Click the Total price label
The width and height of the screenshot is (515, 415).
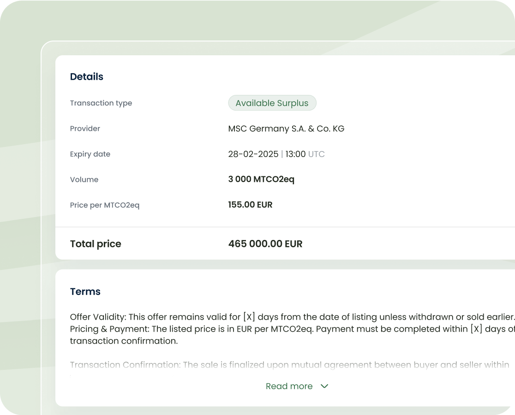(96, 244)
